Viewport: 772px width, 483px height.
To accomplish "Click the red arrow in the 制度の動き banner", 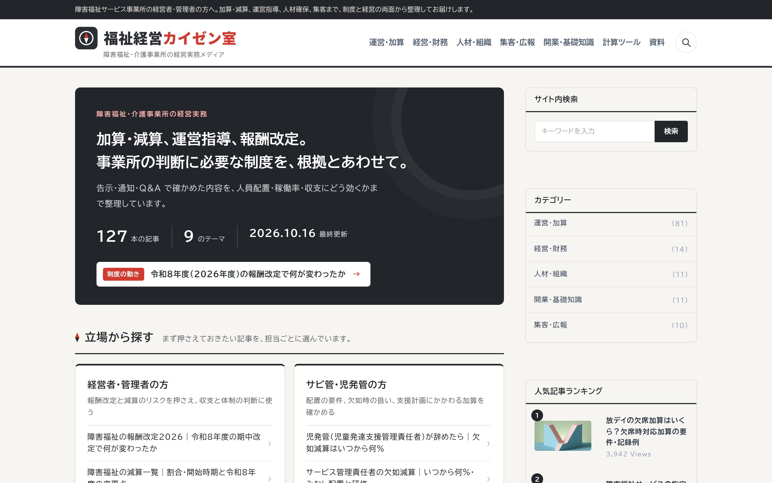I will pos(356,274).
